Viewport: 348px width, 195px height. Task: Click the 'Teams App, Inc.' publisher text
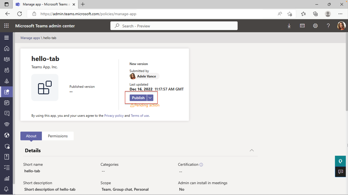point(44,67)
